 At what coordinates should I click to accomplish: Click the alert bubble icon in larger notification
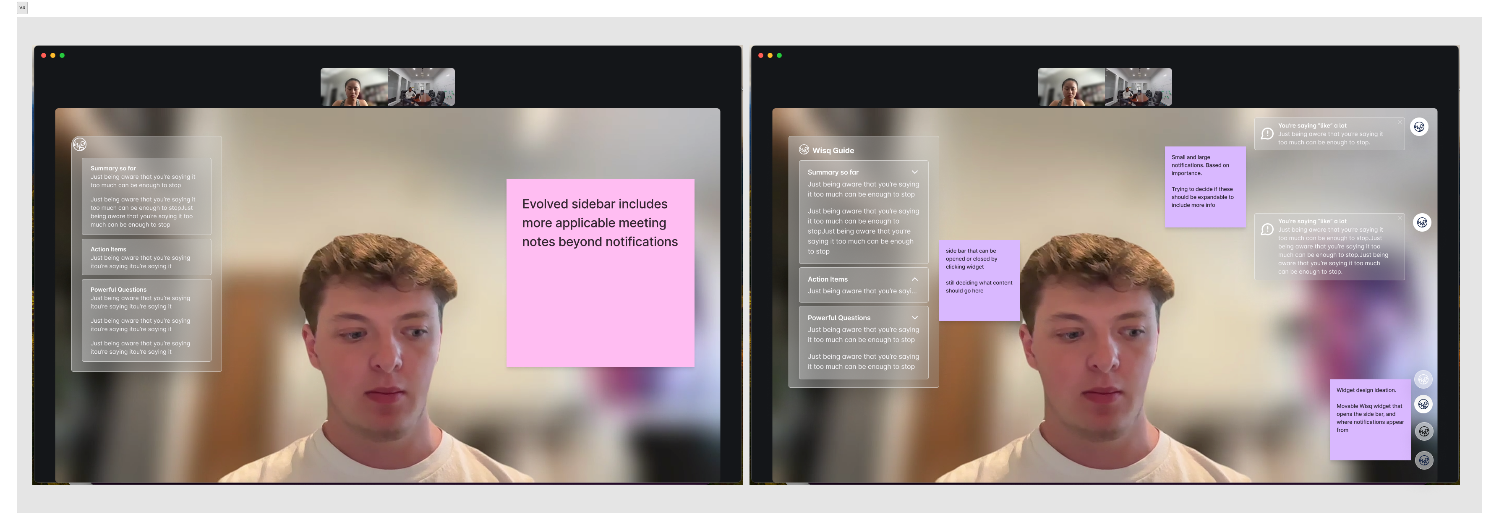click(x=1267, y=230)
